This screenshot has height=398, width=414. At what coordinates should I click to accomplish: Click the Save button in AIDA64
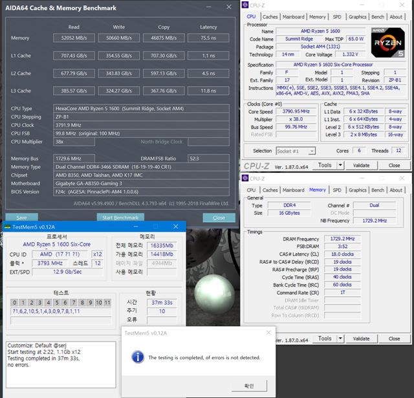(21, 217)
